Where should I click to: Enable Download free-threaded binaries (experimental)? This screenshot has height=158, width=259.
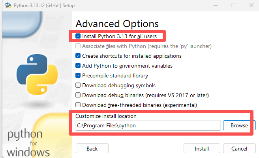click(x=78, y=105)
